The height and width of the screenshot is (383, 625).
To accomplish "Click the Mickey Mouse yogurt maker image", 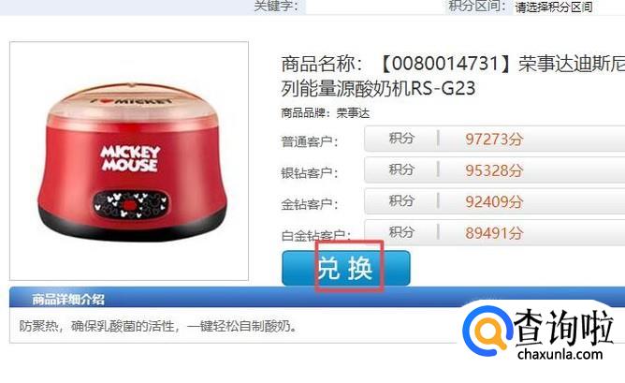I will (129, 161).
